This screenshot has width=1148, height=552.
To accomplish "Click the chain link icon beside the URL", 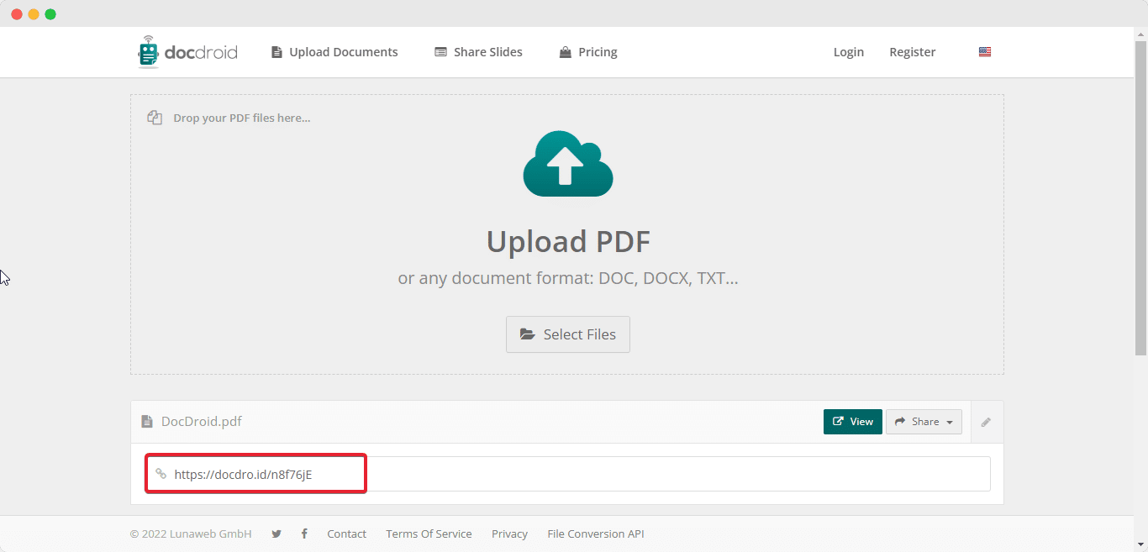I will (x=160, y=473).
